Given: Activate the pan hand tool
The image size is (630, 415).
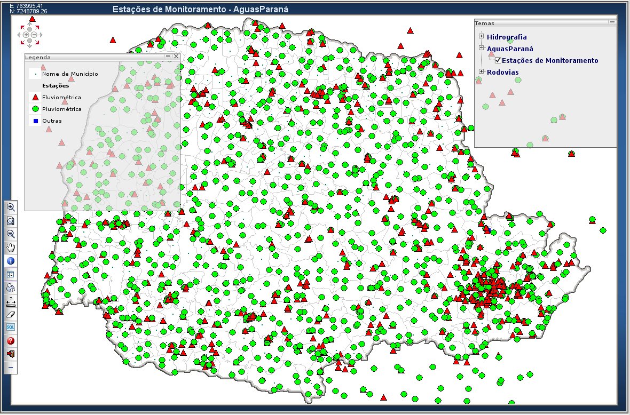Looking at the screenshot, I should coord(11,247).
